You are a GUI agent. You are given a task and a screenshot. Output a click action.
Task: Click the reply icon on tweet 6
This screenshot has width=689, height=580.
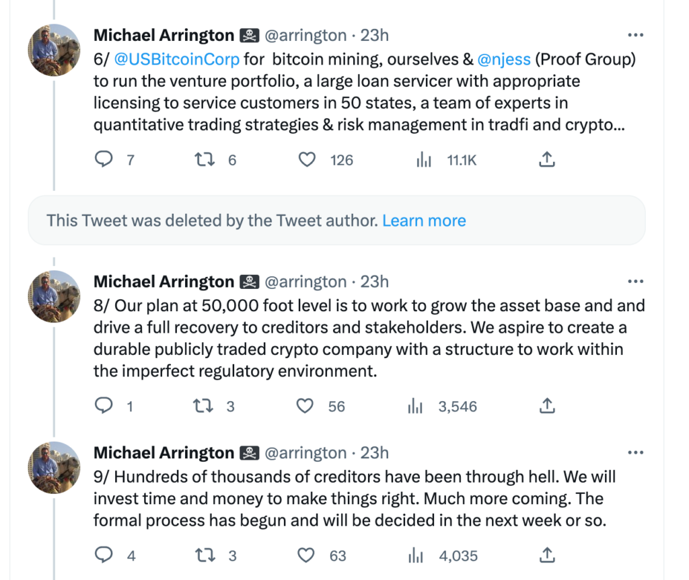pyautogui.click(x=104, y=159)
